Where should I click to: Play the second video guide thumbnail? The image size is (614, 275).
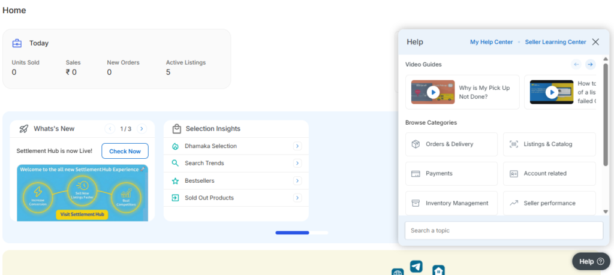(551, 92)
